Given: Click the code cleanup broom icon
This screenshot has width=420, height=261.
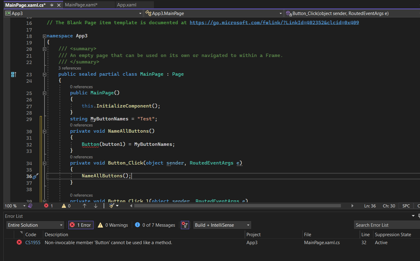Looking at the screenshot, I should 112,206.
